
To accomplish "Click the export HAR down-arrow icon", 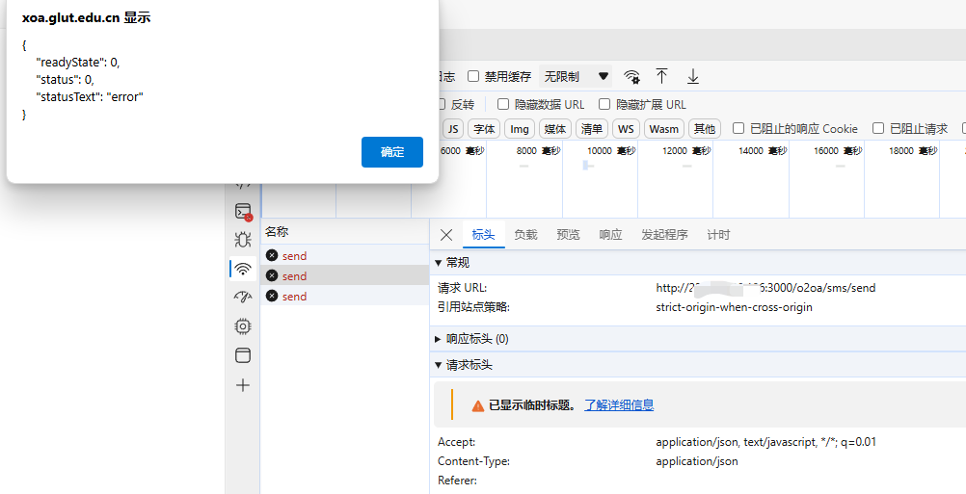I will point(693,76).
